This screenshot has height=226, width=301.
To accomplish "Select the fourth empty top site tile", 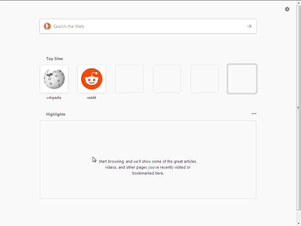I will pyautogui.click(x=167, y=79).
